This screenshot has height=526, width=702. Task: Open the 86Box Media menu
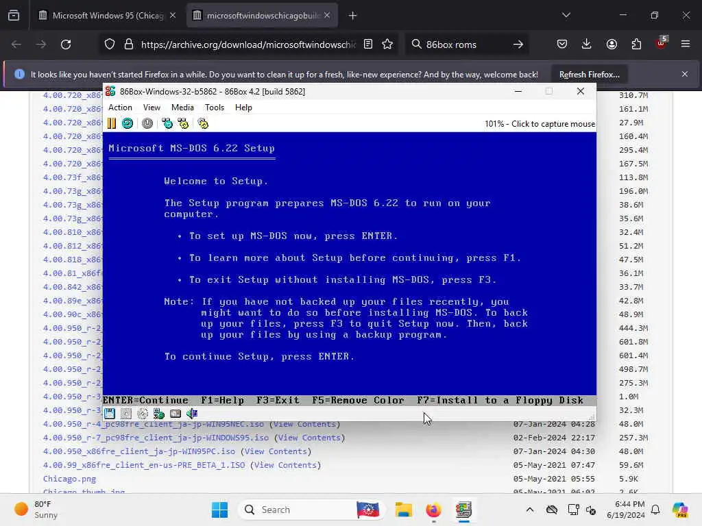182,108
